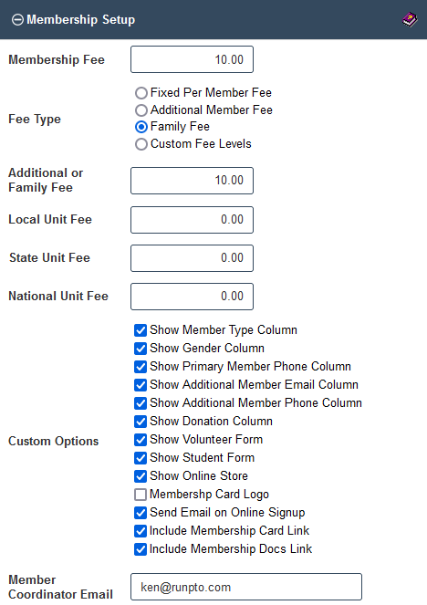This screenshot has height=605, width=427.
Task: Select Fixed Per Member Fee option
Action: point(141,93)
